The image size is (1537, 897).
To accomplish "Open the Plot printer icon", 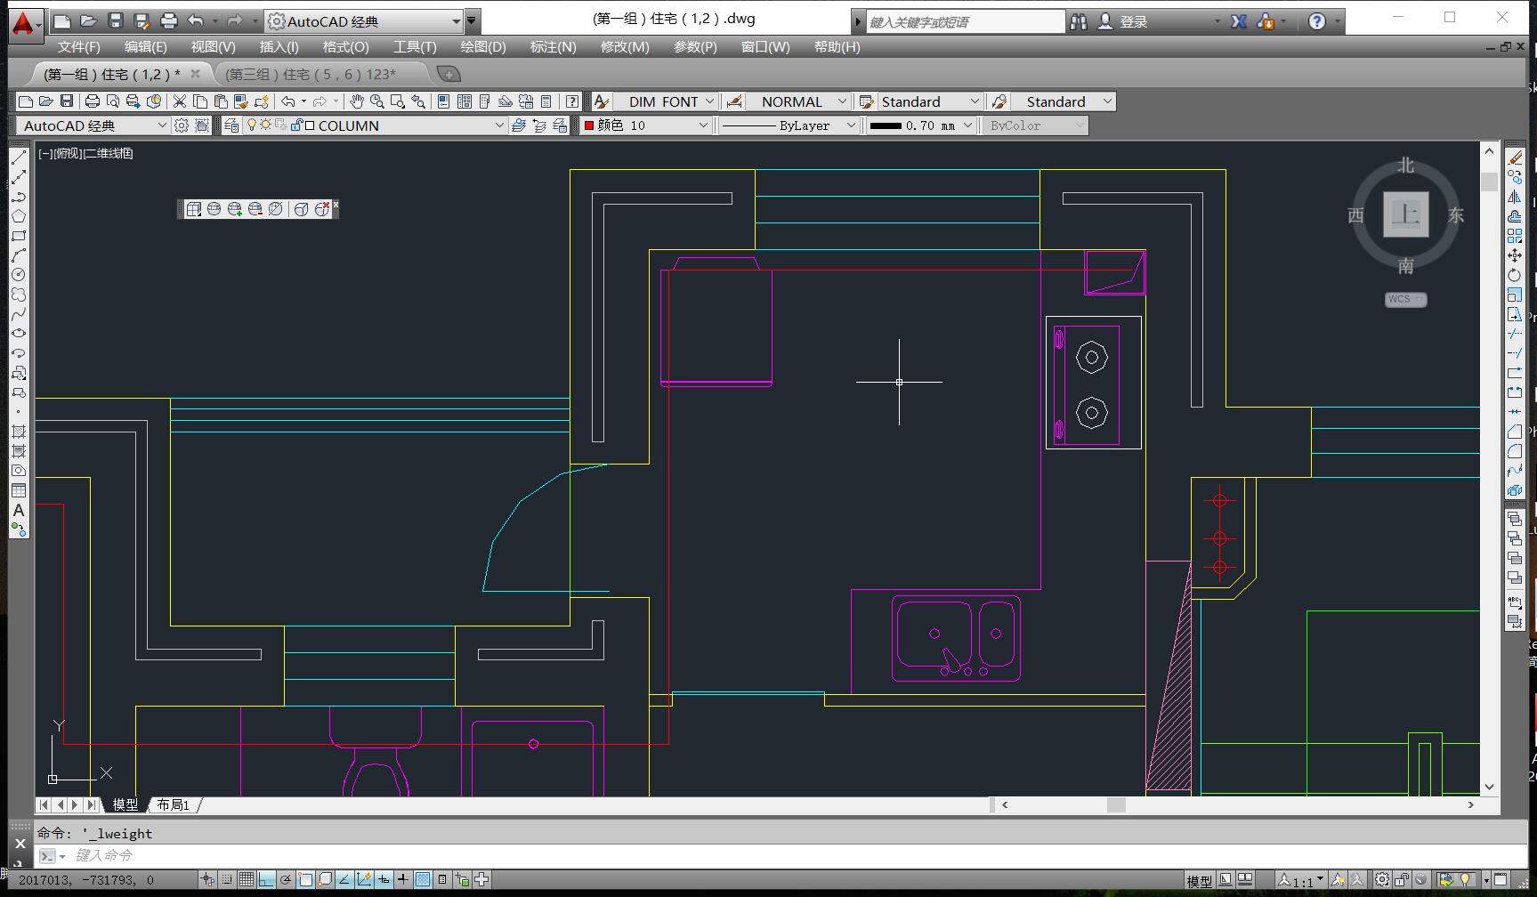I will [92, 101].
